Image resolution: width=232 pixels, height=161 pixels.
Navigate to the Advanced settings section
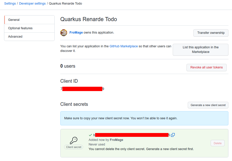point(15,36)
